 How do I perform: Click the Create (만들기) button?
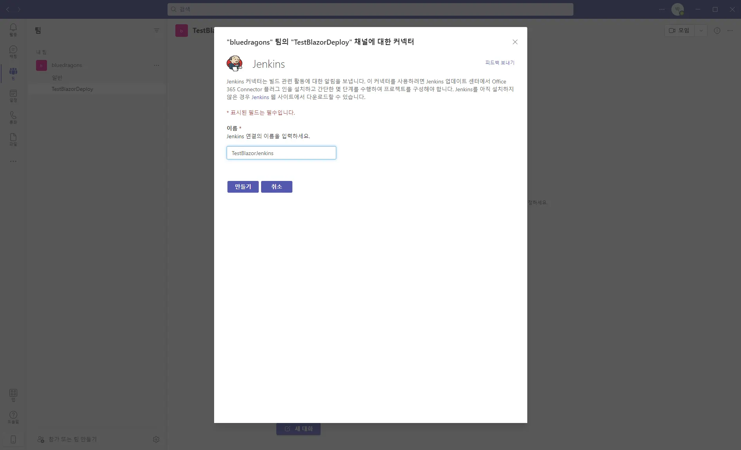[243, 187]
